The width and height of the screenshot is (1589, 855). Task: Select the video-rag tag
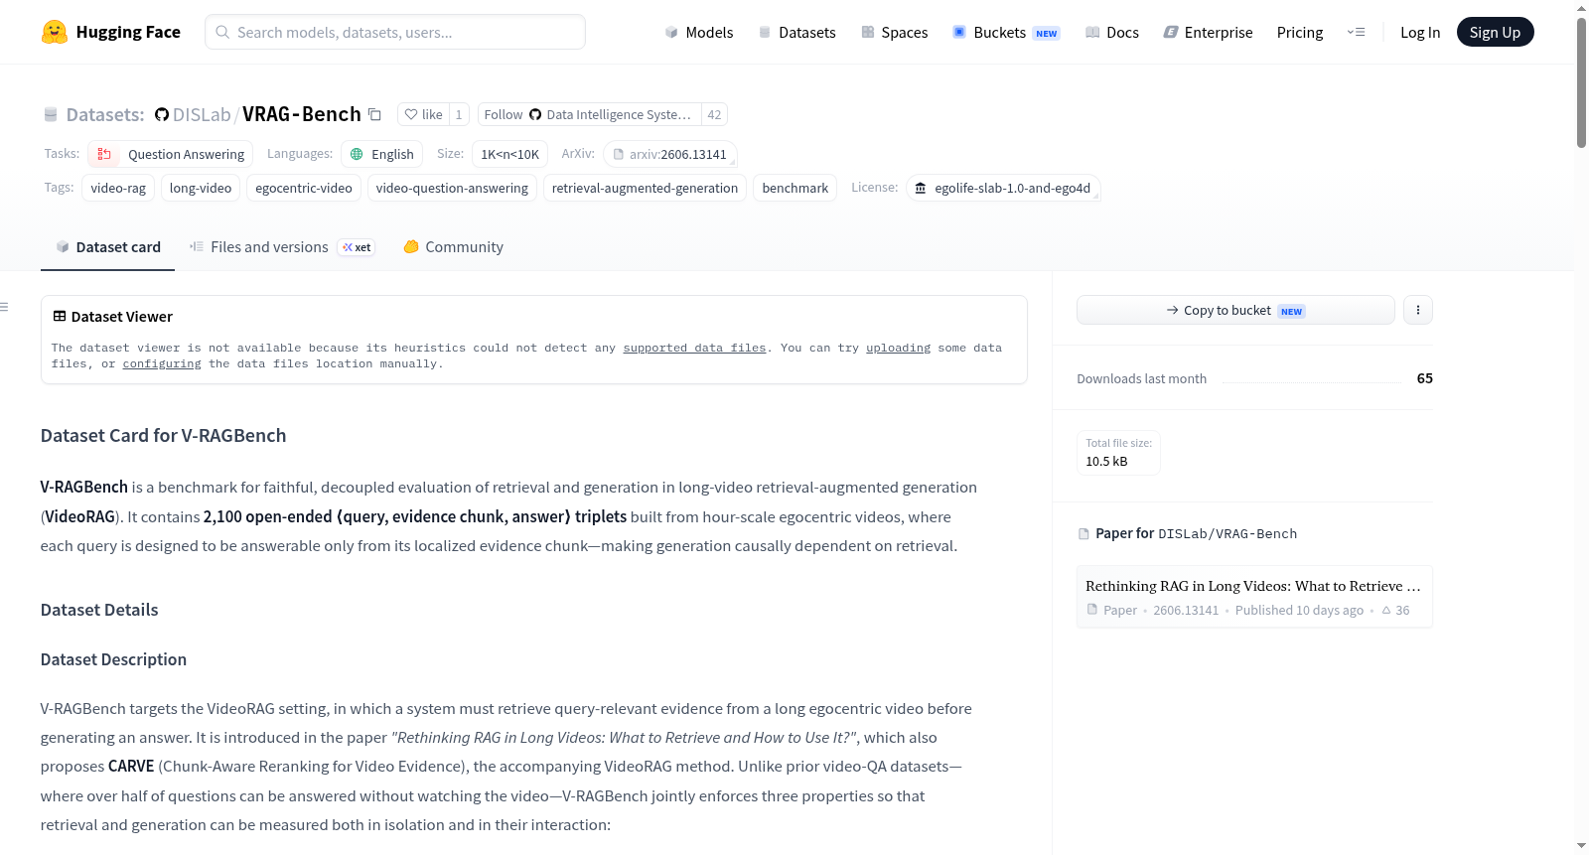(118, 188)
